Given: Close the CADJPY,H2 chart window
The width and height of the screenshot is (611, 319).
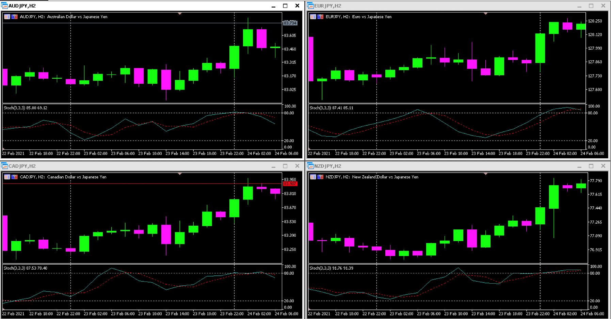Looking at the screenshot, I should tap(297, 166).
